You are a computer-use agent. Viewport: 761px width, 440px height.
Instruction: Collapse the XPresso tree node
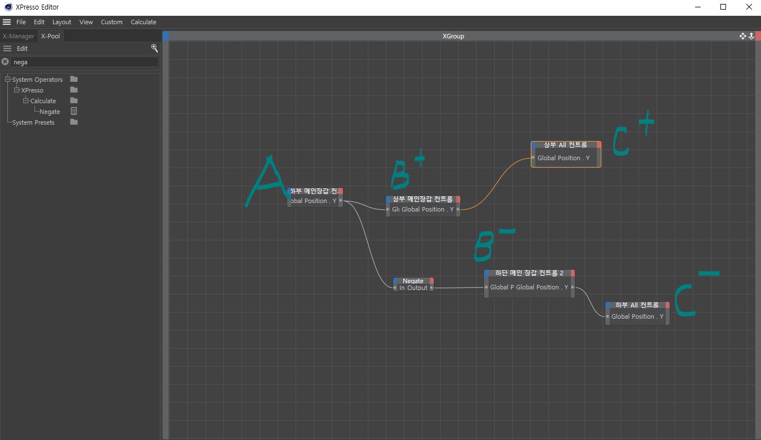pos(17,90)
